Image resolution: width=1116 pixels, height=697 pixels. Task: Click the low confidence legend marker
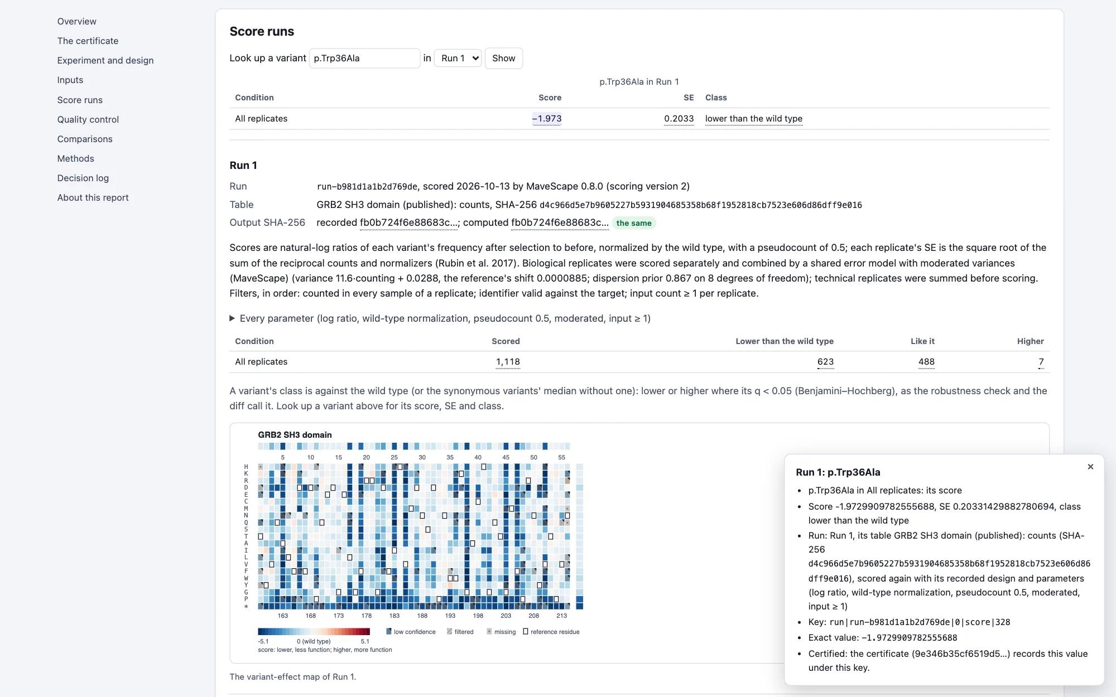389,632
